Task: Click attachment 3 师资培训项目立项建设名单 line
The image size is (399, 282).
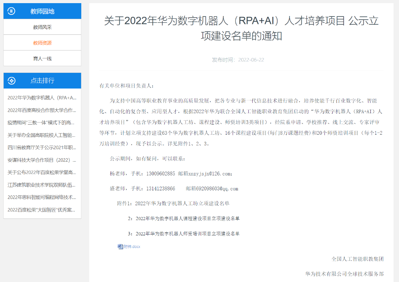Action: [x=184, y=234]
